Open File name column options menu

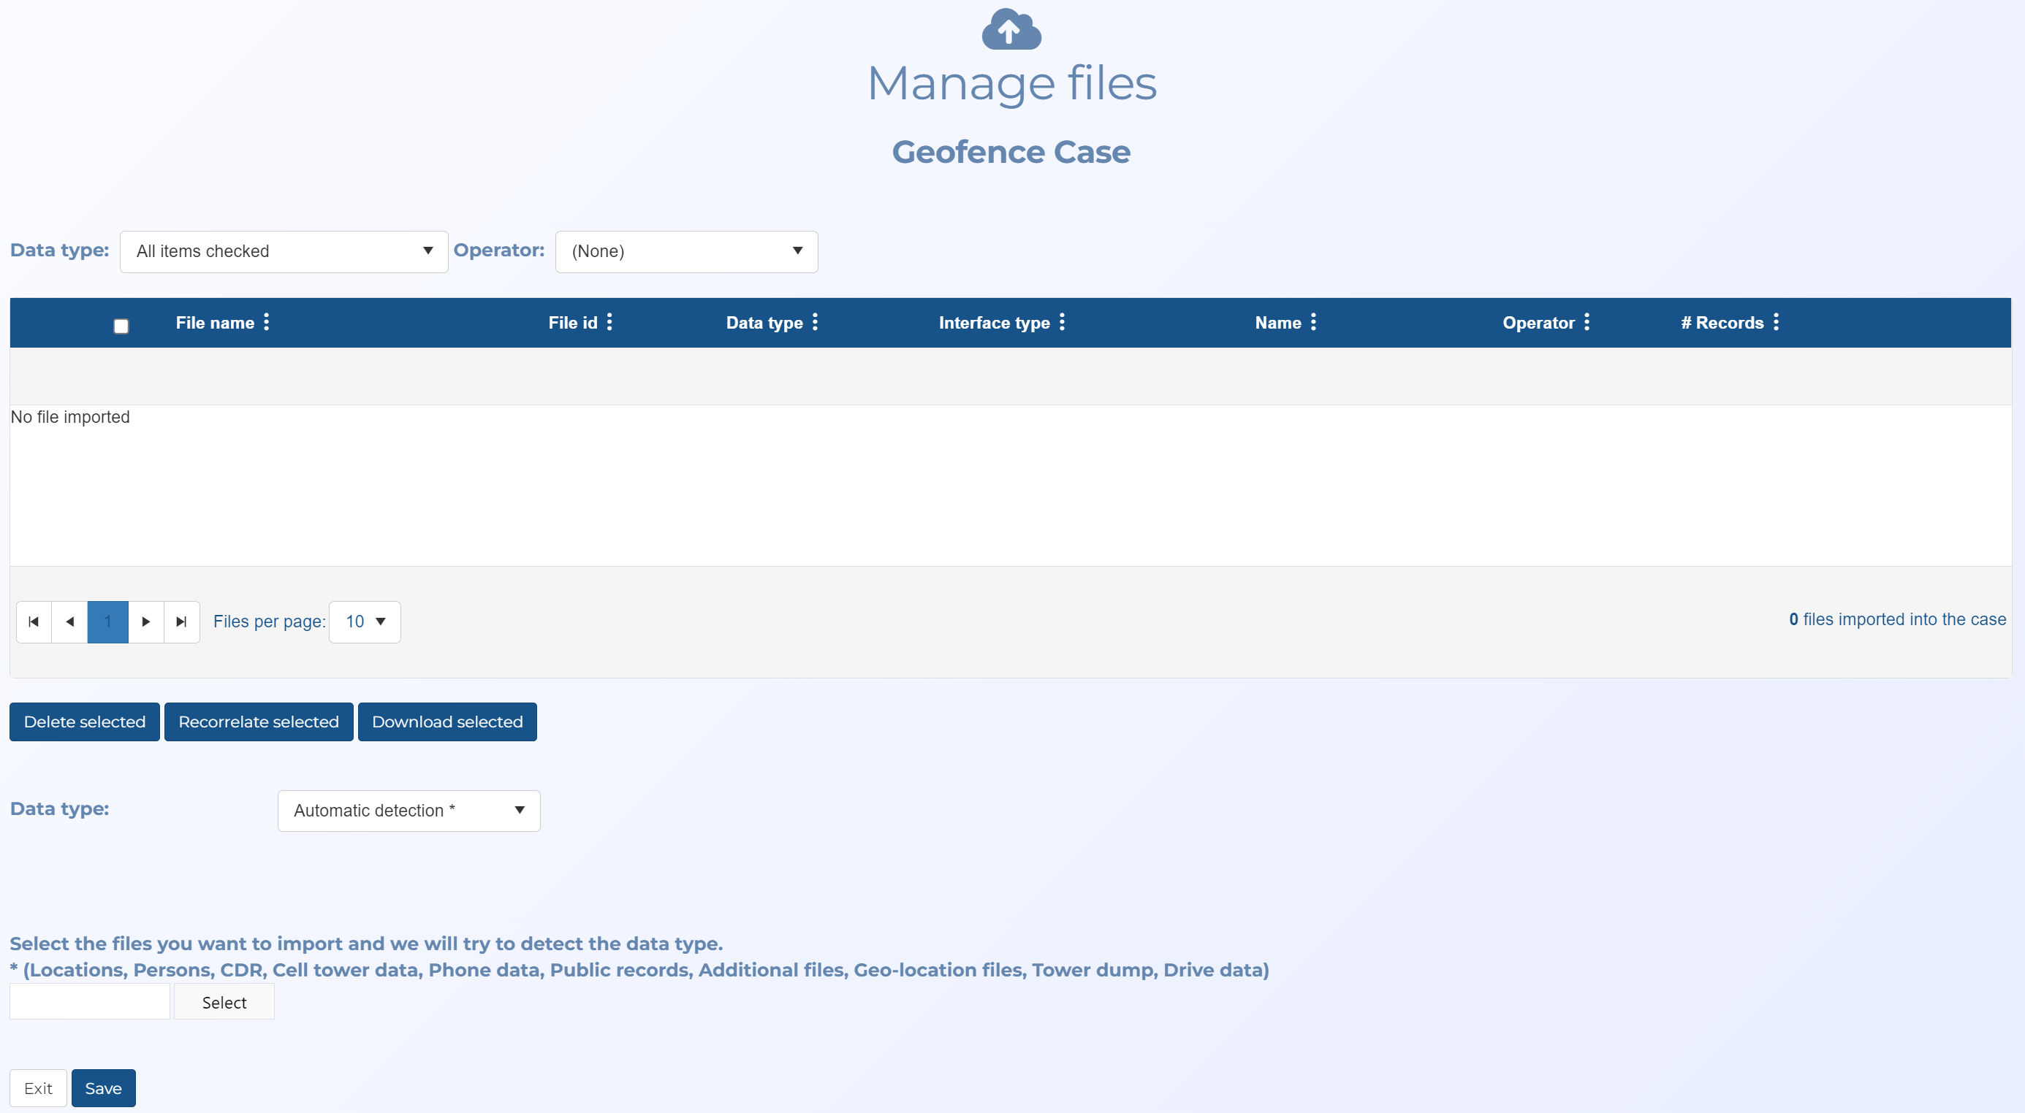pyautogui.click(x=267, y=322)
